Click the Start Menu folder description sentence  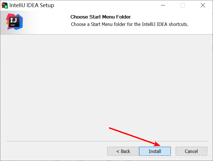(130, 24)
